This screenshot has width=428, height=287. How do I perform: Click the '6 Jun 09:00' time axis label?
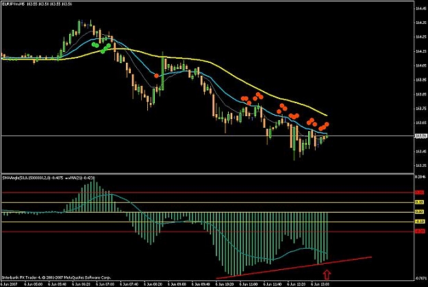[177, 284]
